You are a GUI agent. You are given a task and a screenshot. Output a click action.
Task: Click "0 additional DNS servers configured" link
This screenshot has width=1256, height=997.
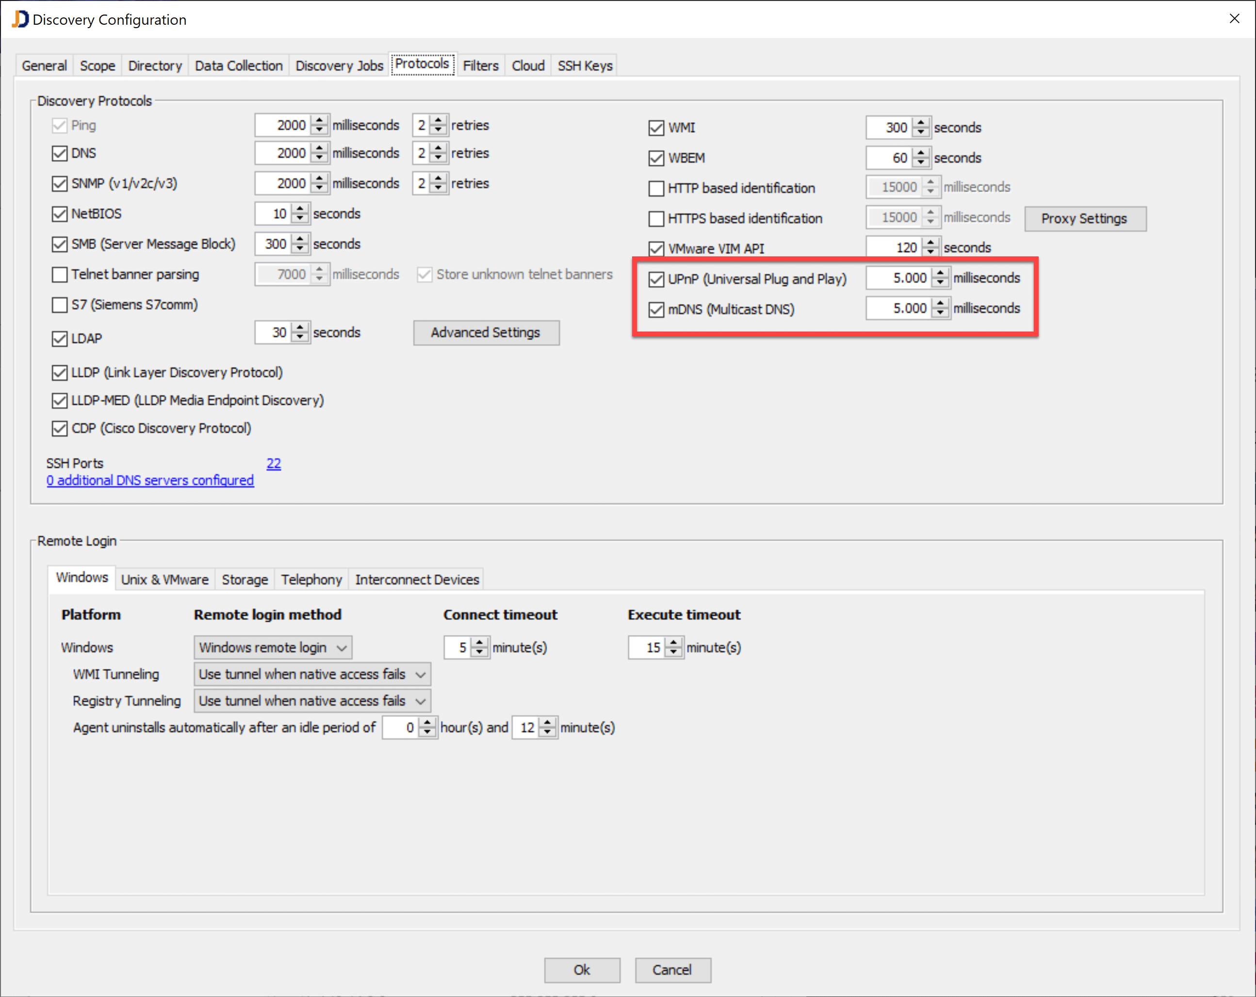click(150, 480)
